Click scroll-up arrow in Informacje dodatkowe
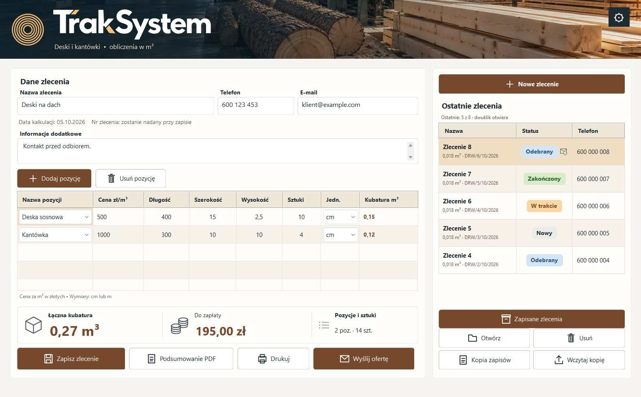 click(x=411, y=145)
